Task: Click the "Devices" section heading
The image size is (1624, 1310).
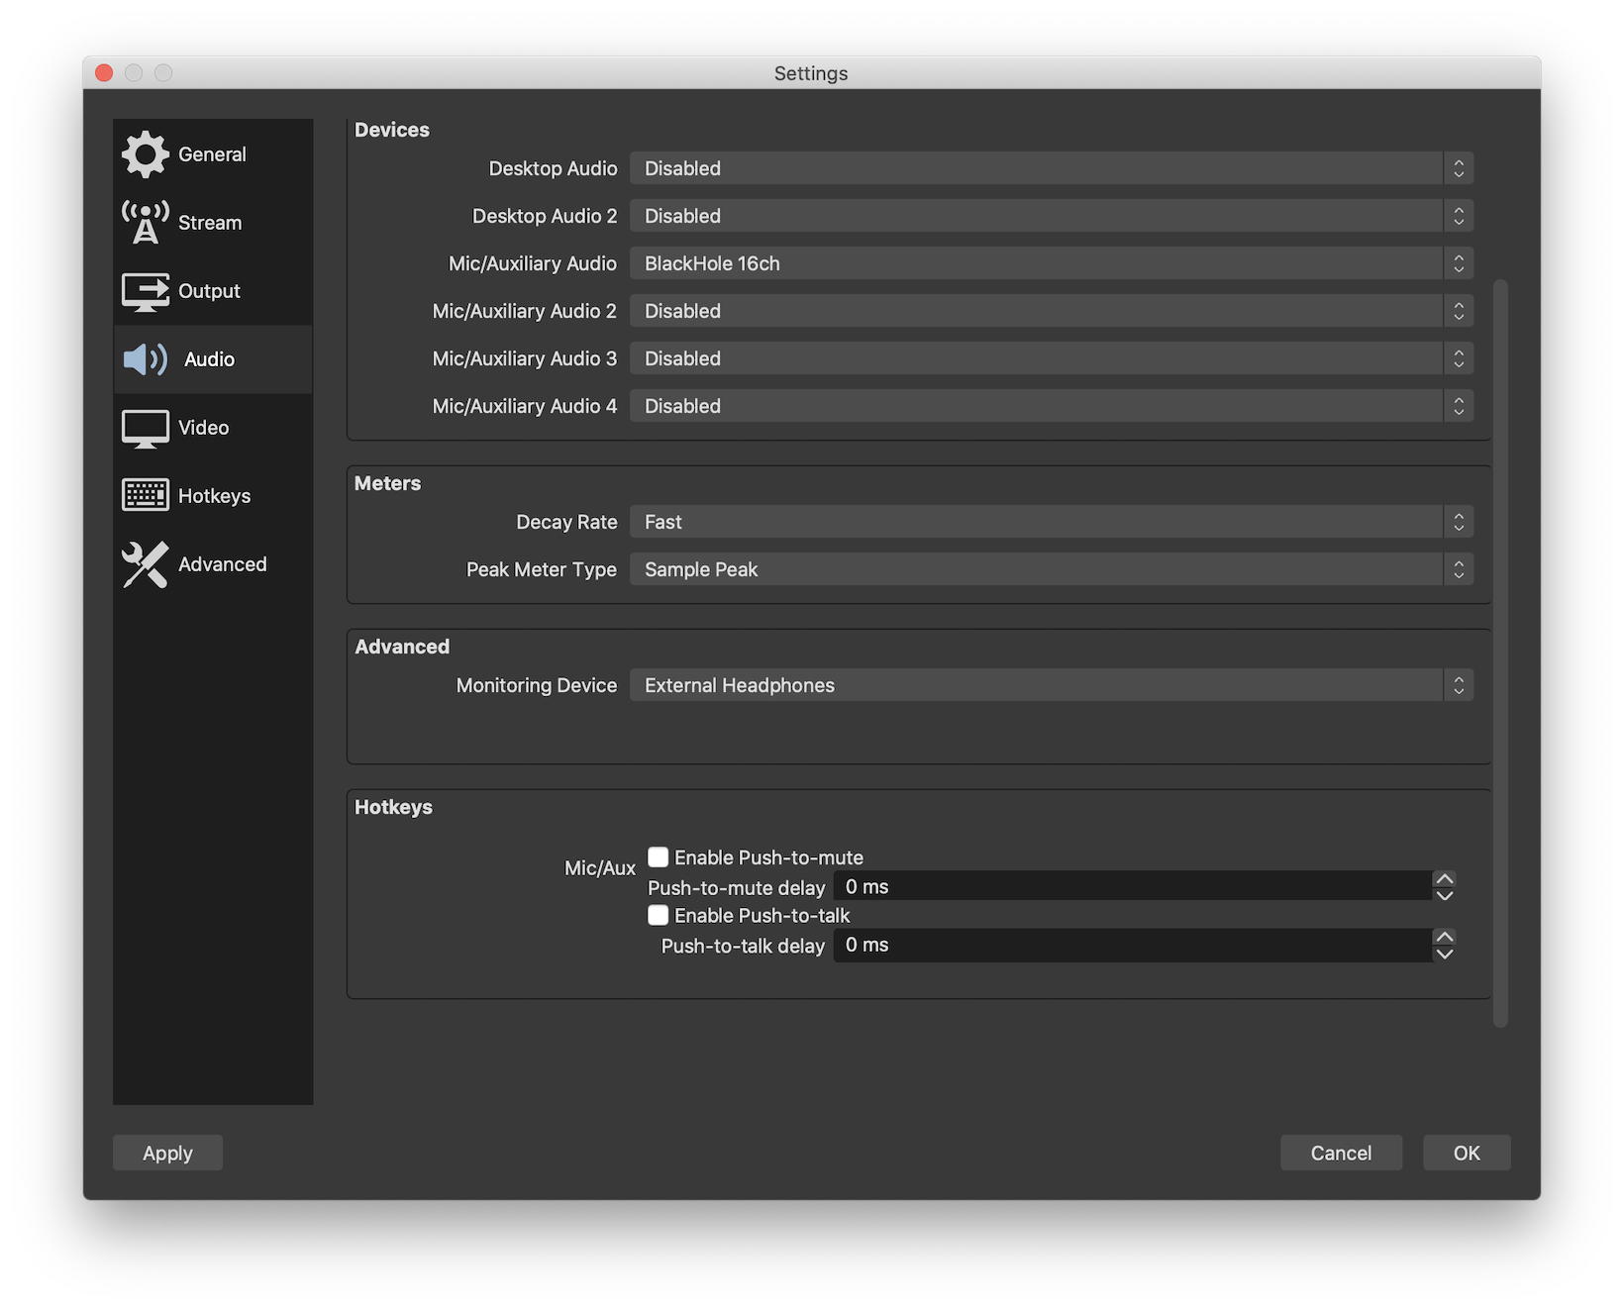Action: tap(392, 130)
